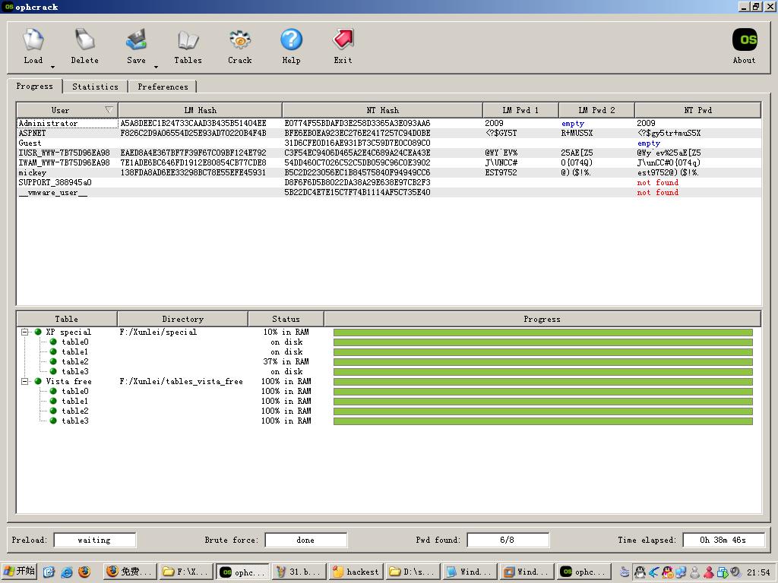This screenshot has height=583, width=778.
Task: Toggle green status dot of Vista free table0
Action: click(x=53, y=391)
